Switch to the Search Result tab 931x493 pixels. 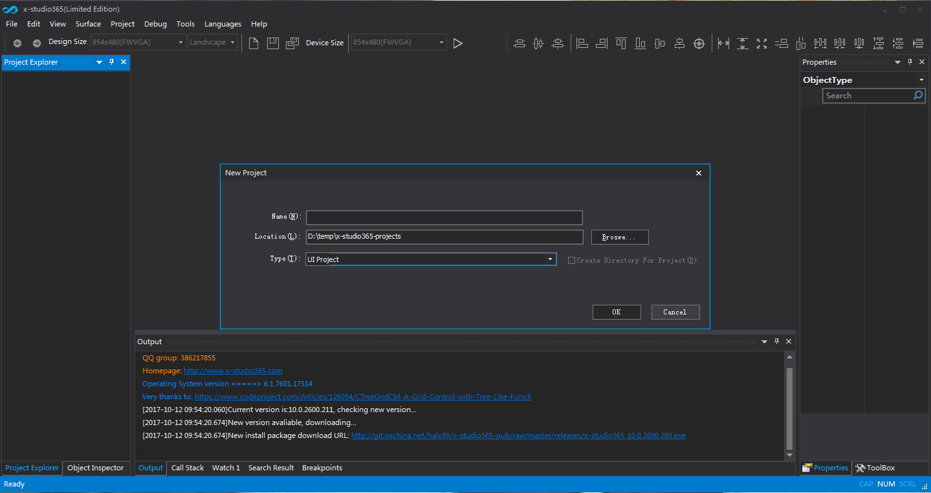point(271,468)
